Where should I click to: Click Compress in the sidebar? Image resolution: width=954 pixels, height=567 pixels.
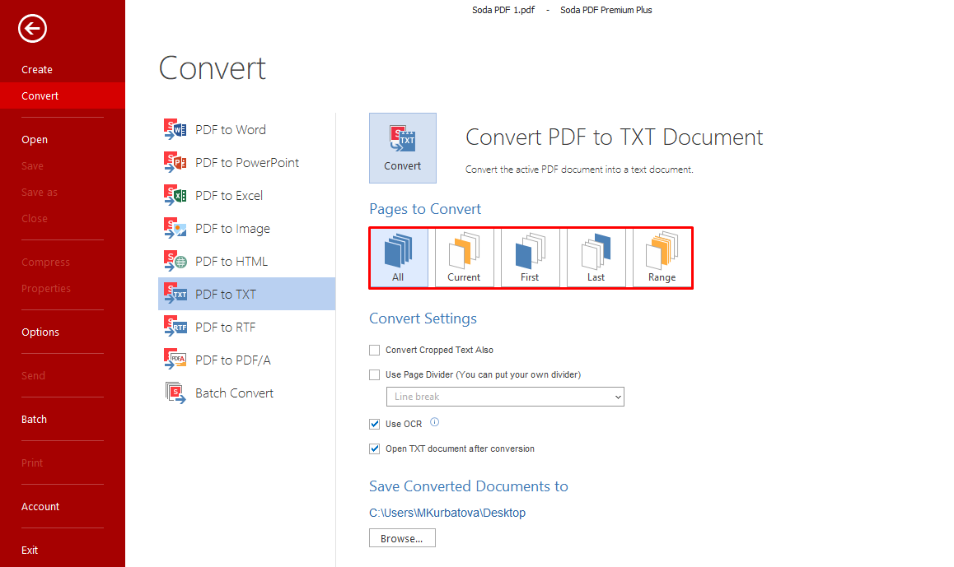[45, 262]
